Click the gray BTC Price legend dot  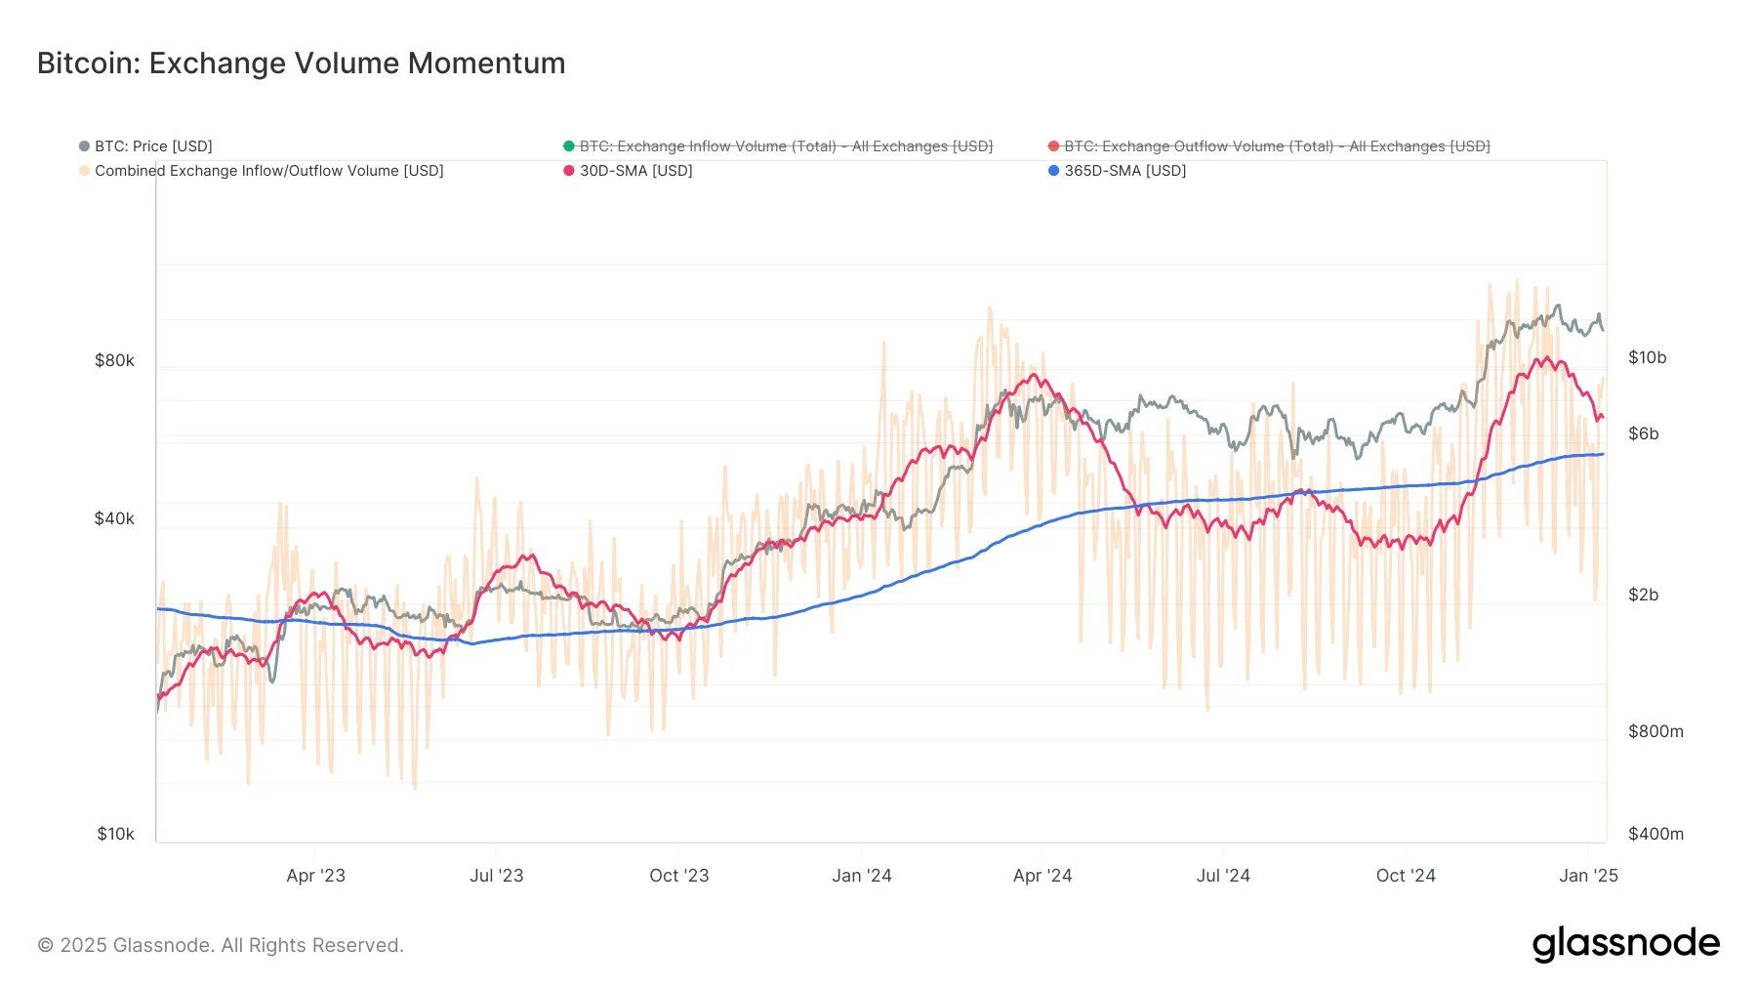82,145
